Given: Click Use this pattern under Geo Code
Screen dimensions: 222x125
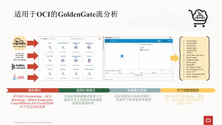Looking at the screenshot, I should [63, 65].
